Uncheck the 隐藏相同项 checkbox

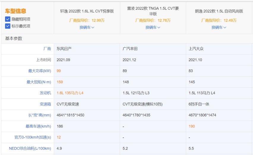(8, 19)
